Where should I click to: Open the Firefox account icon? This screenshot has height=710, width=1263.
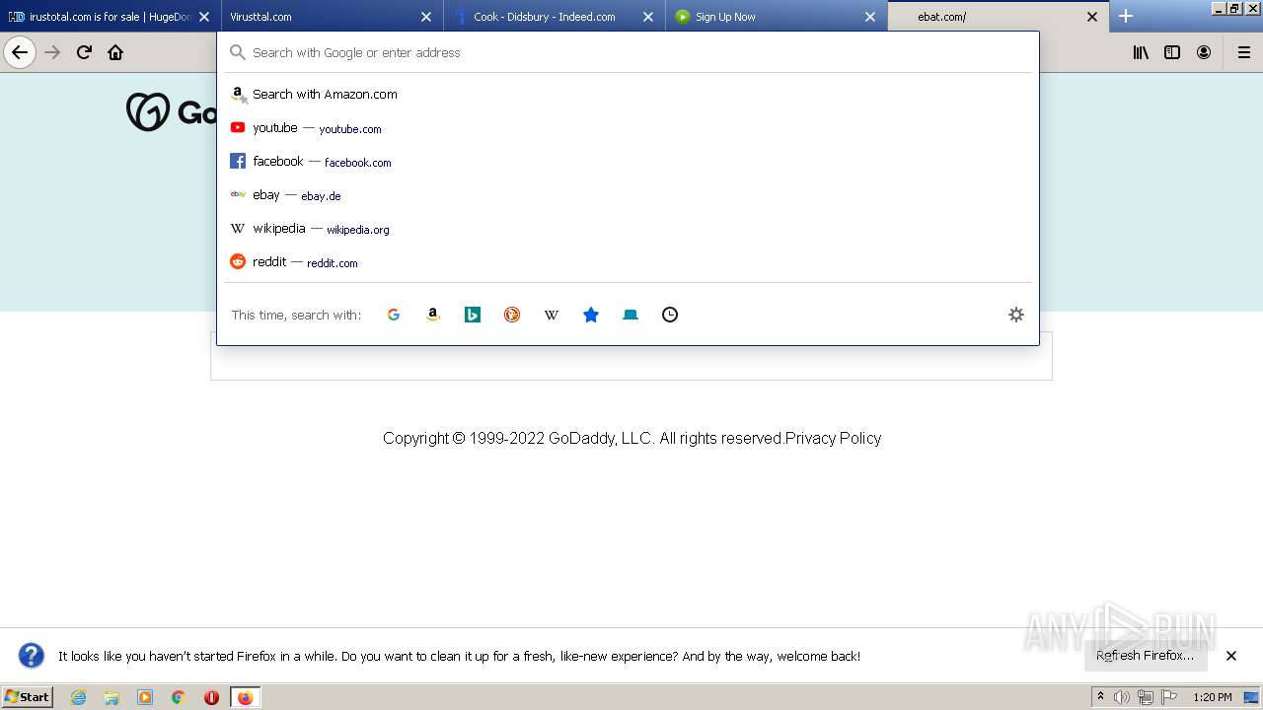coord(1204,52)
